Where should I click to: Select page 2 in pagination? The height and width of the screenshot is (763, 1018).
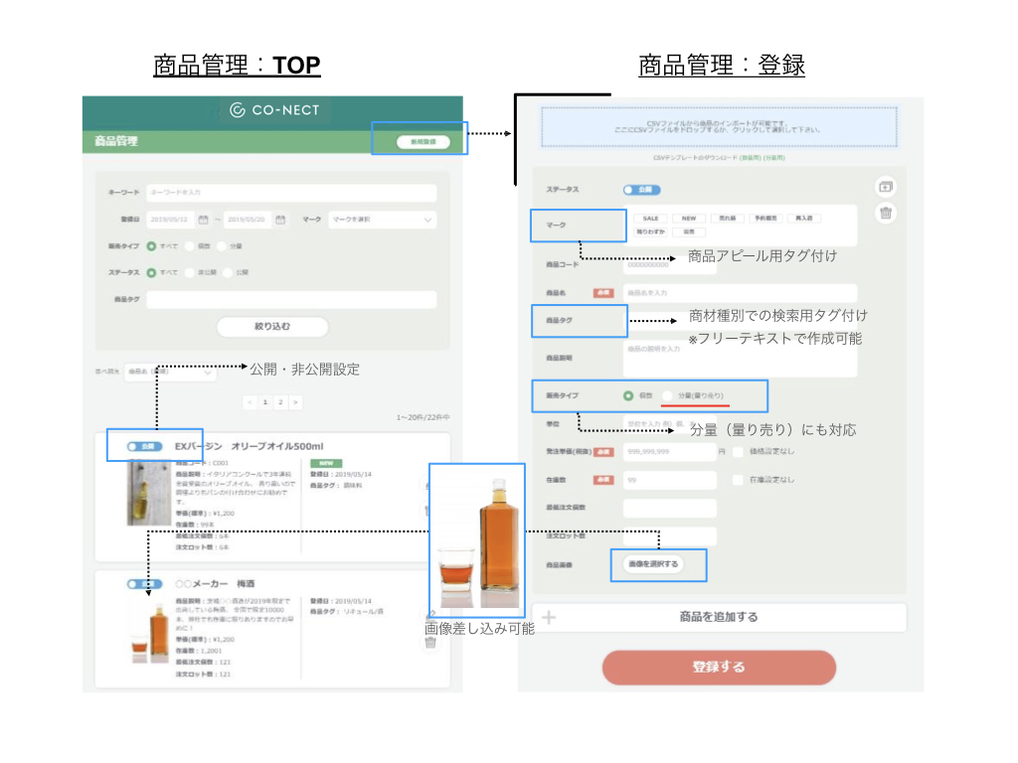pos(280,402)
